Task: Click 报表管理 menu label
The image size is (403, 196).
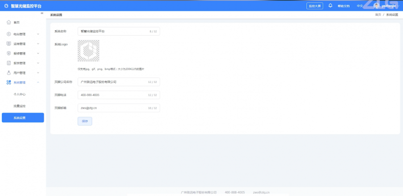Action: pos(20,63)
